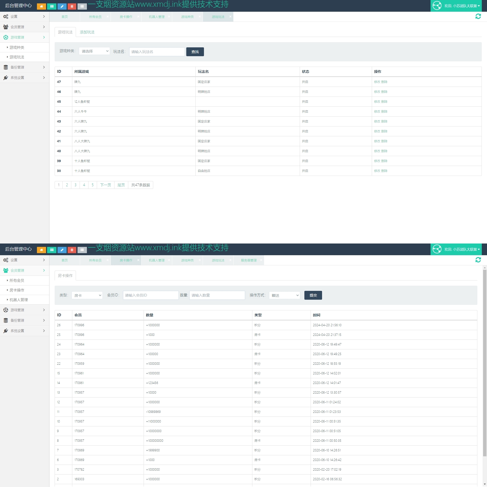Open 游戏种类 sidebar submenu item
This screenshot has width=487, height=487.
[x=17, y=47]
